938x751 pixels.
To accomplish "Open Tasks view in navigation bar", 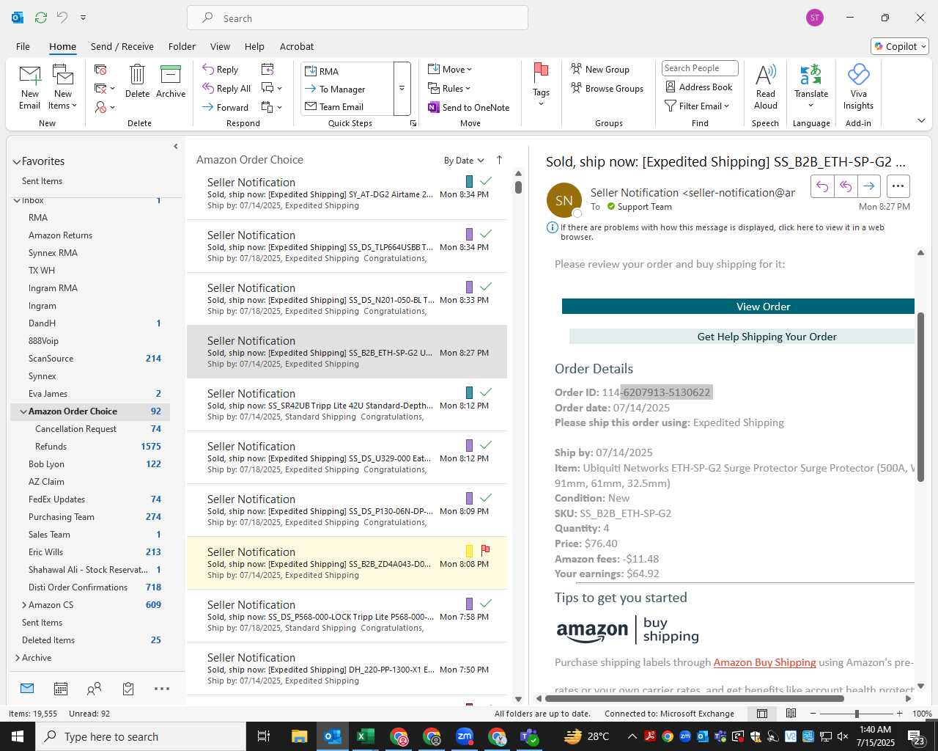I will tap(128, 689).
